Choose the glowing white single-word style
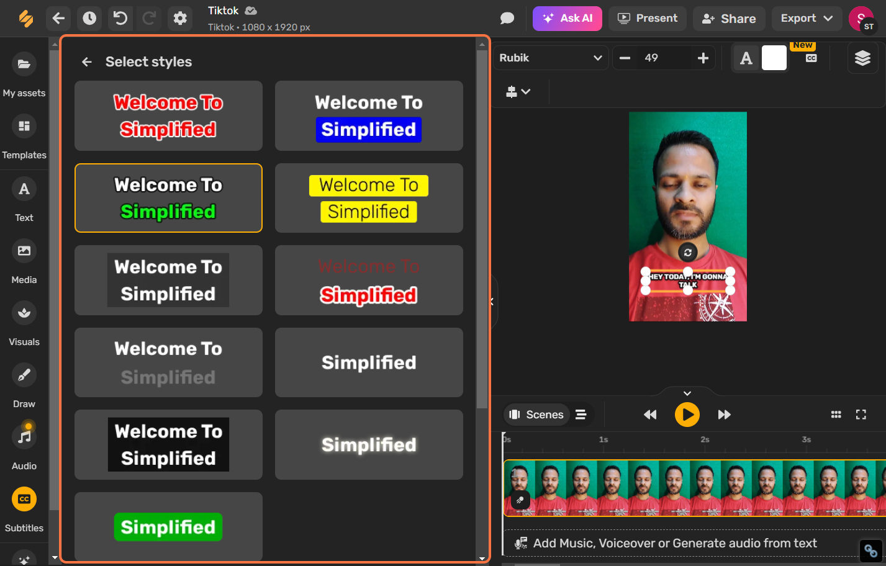Image resolution: width=886 pixels, height=566 pixels. tap(369, 444)
